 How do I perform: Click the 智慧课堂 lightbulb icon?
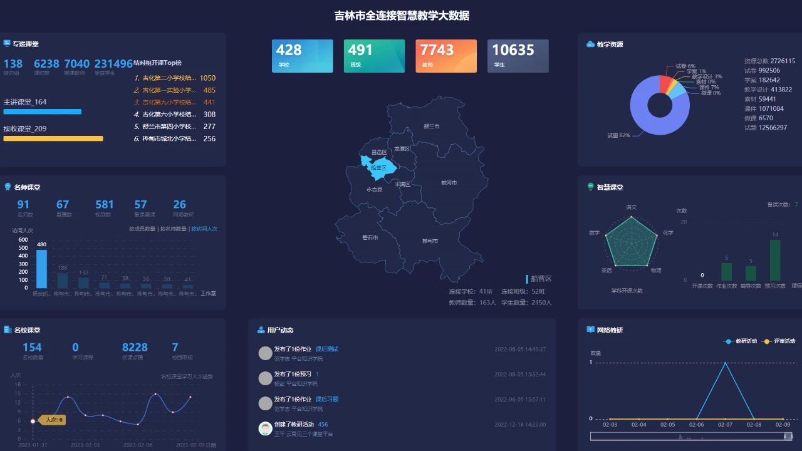coord(590,187)
